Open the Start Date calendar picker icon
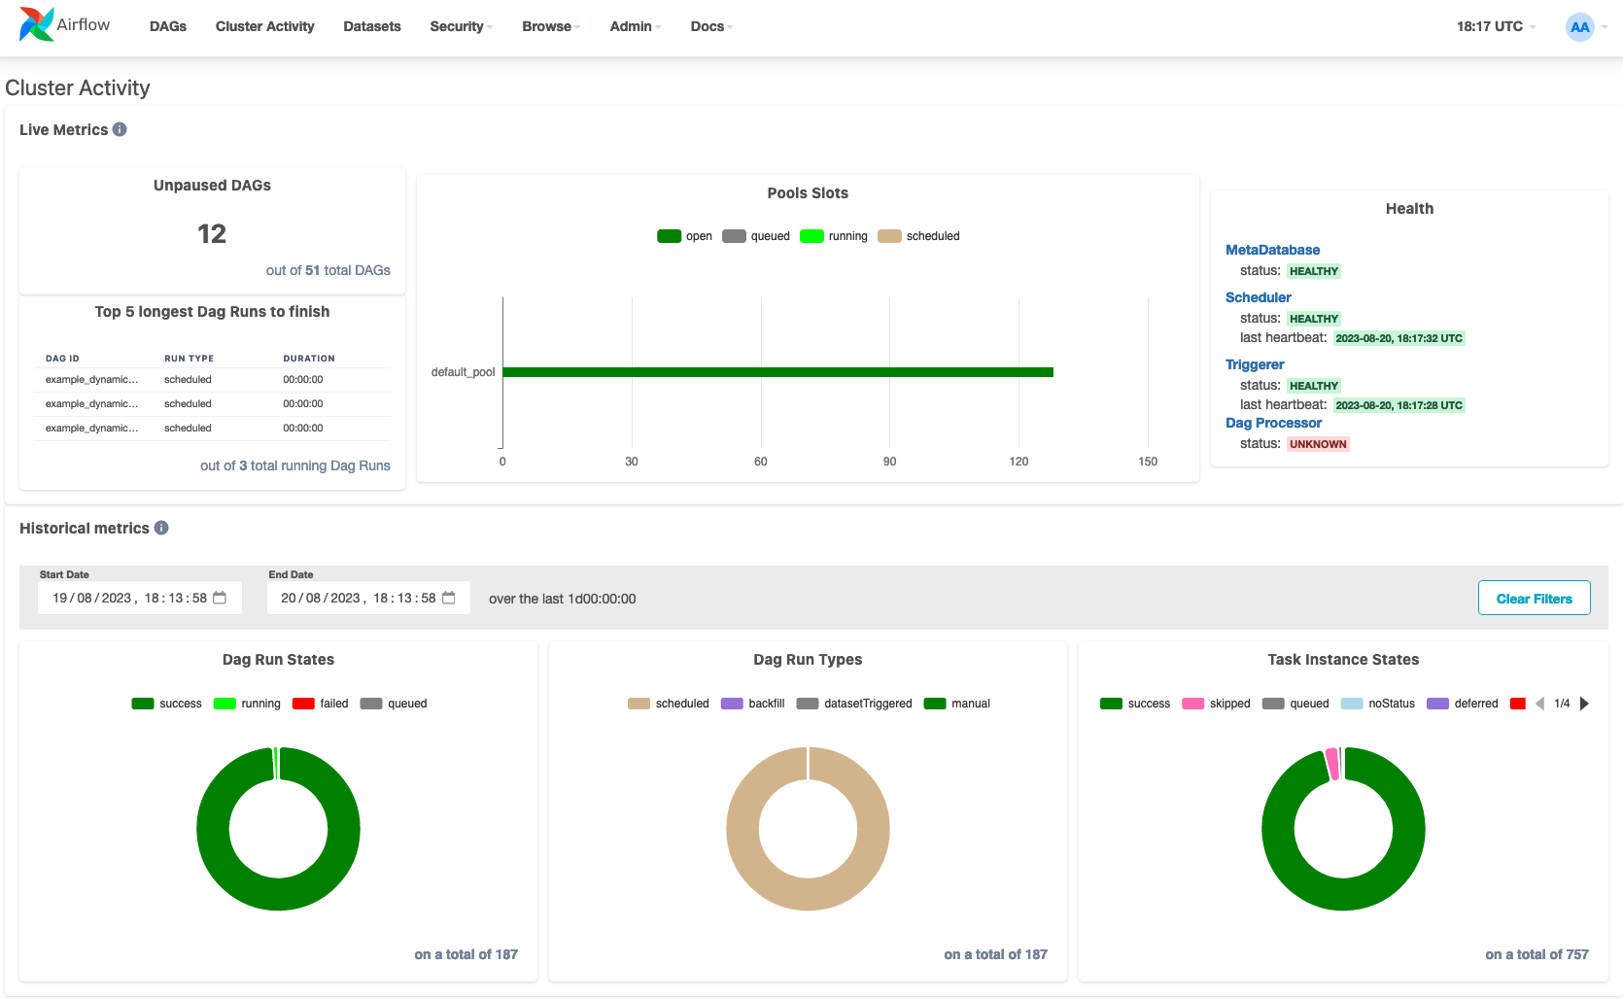 (220, 598)
